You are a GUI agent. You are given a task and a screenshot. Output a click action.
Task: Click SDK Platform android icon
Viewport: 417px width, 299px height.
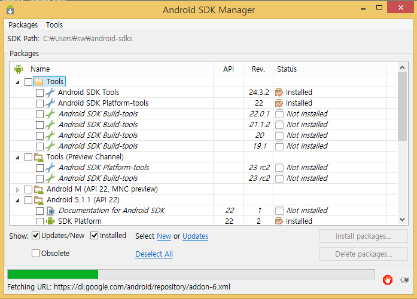click(50, 221)
